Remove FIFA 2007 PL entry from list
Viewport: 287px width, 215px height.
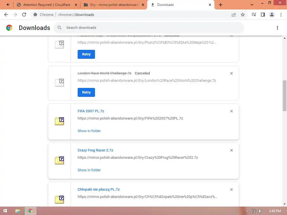[231, 111]
